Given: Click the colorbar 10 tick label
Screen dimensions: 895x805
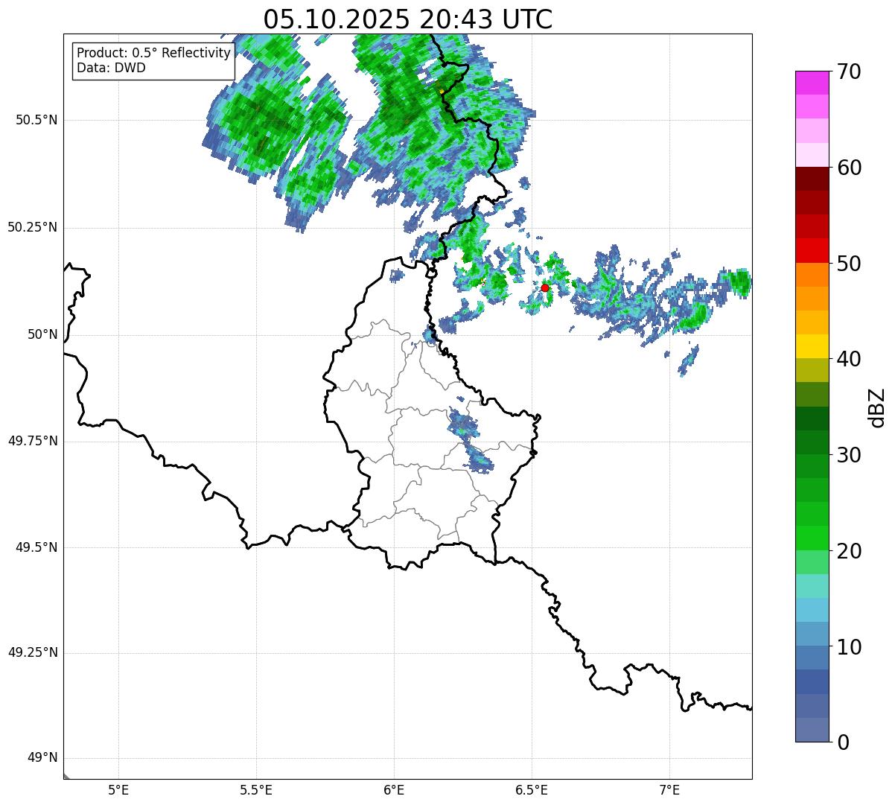Looking at the screenshot, I should [x=848, y=646].
